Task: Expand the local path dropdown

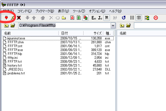Action: (113, 26)
